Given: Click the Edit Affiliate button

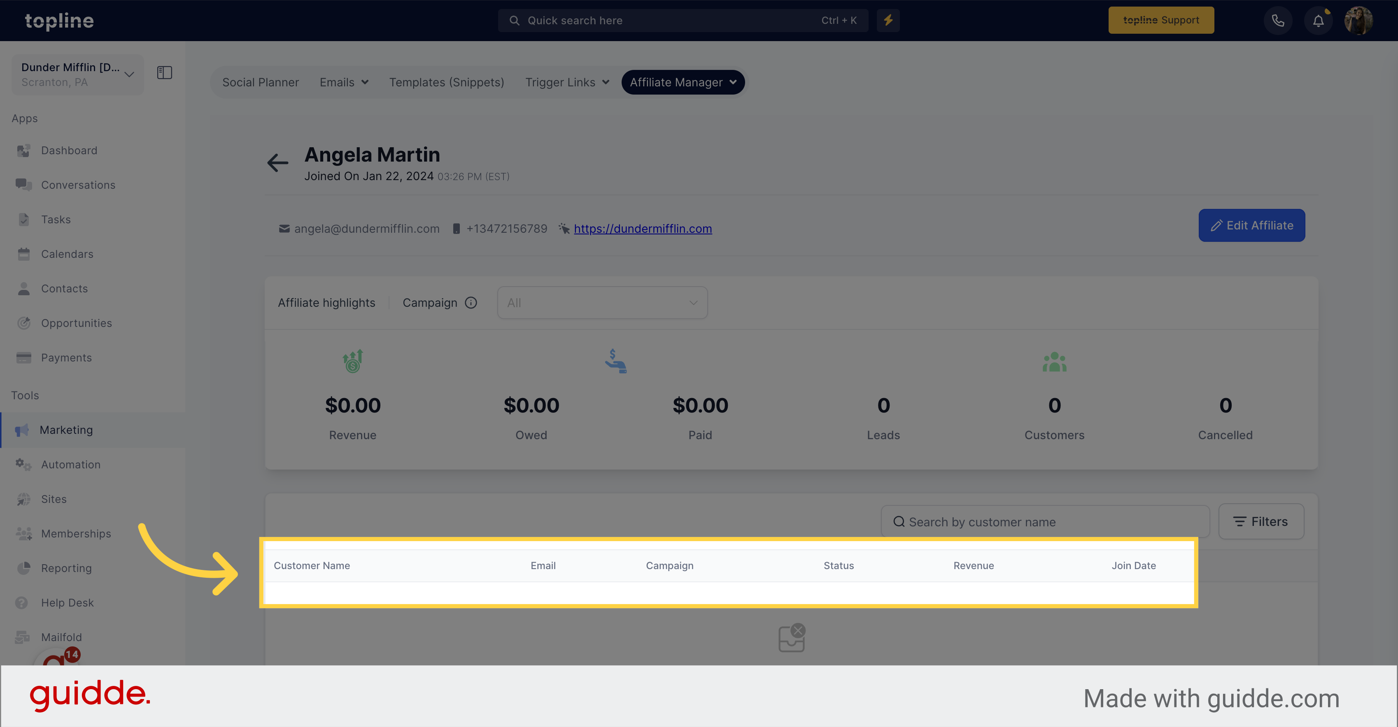Looking at the screenshot, I should tap(1251, 225).
